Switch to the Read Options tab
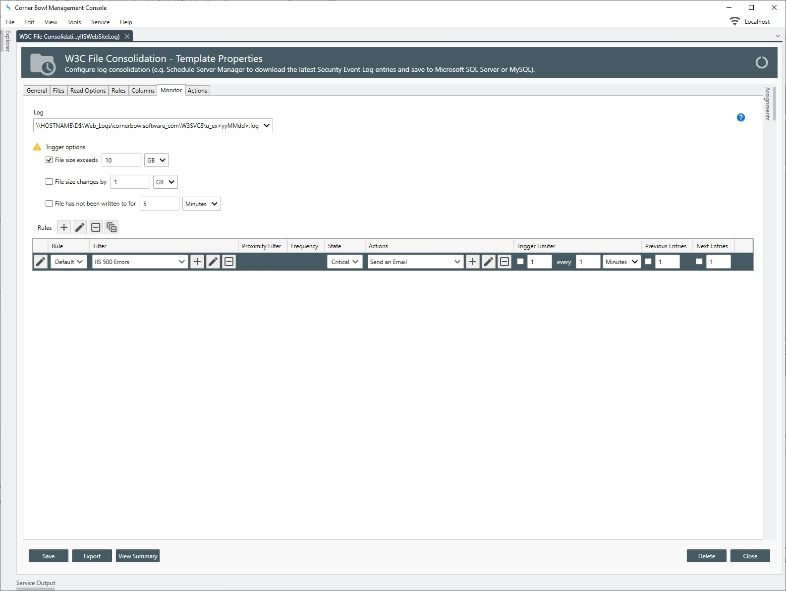 (x=88, y=91)
